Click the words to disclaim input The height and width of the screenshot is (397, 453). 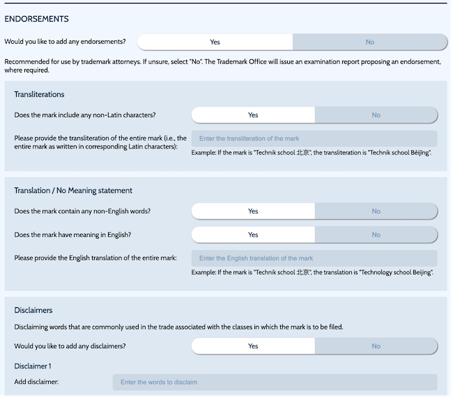(275, 382)
